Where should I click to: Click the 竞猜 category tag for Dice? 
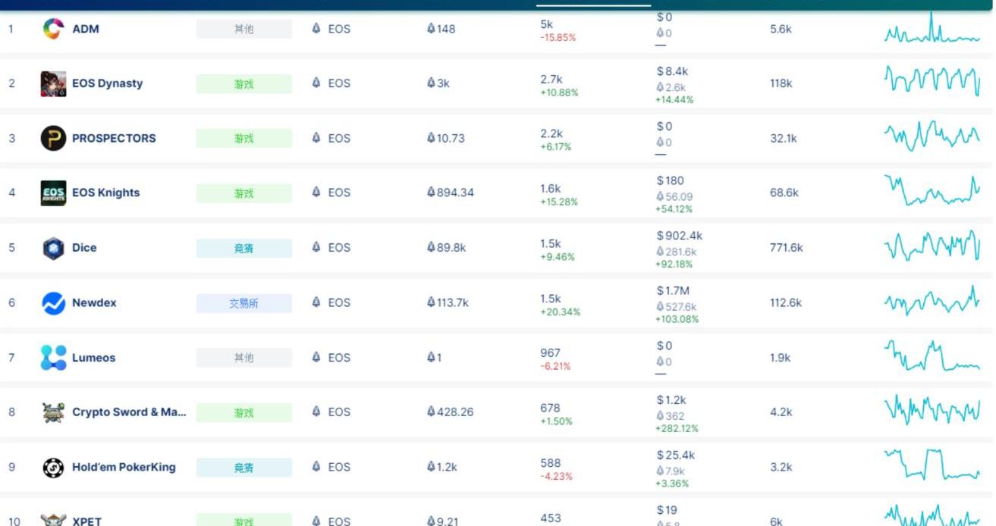(x=244, y=249)
